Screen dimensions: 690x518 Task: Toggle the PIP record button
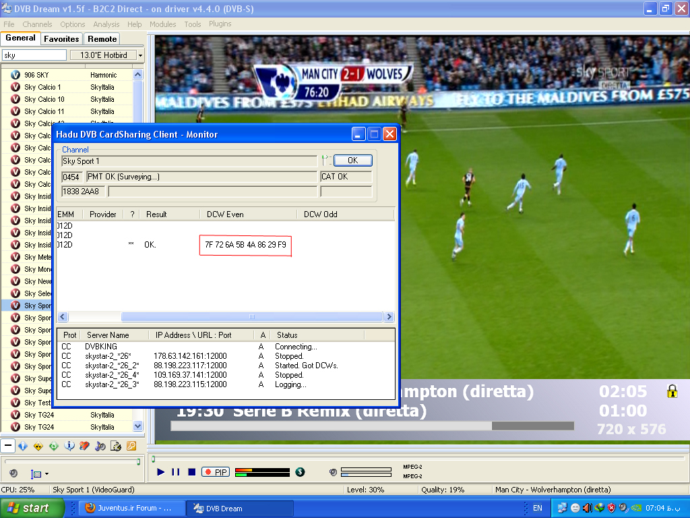click(x=216, y=472)
